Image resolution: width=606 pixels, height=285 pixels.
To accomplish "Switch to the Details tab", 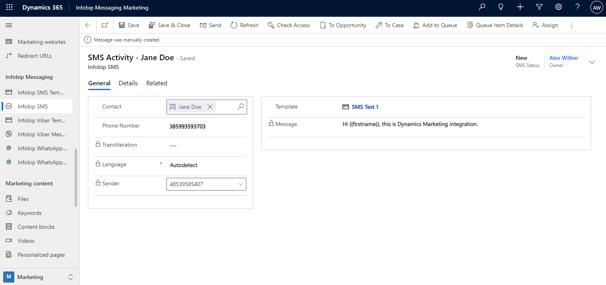I will tap(128, 83).
